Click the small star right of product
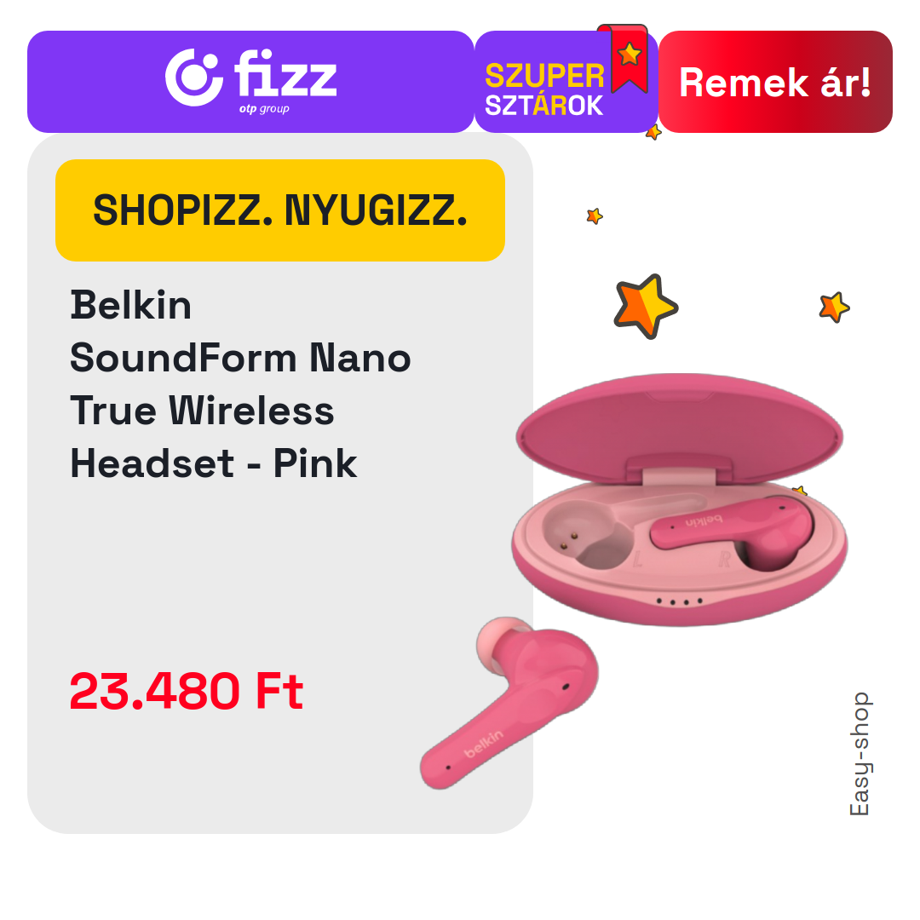This screenshot has height=920, width=920. [x=834, y=307]
